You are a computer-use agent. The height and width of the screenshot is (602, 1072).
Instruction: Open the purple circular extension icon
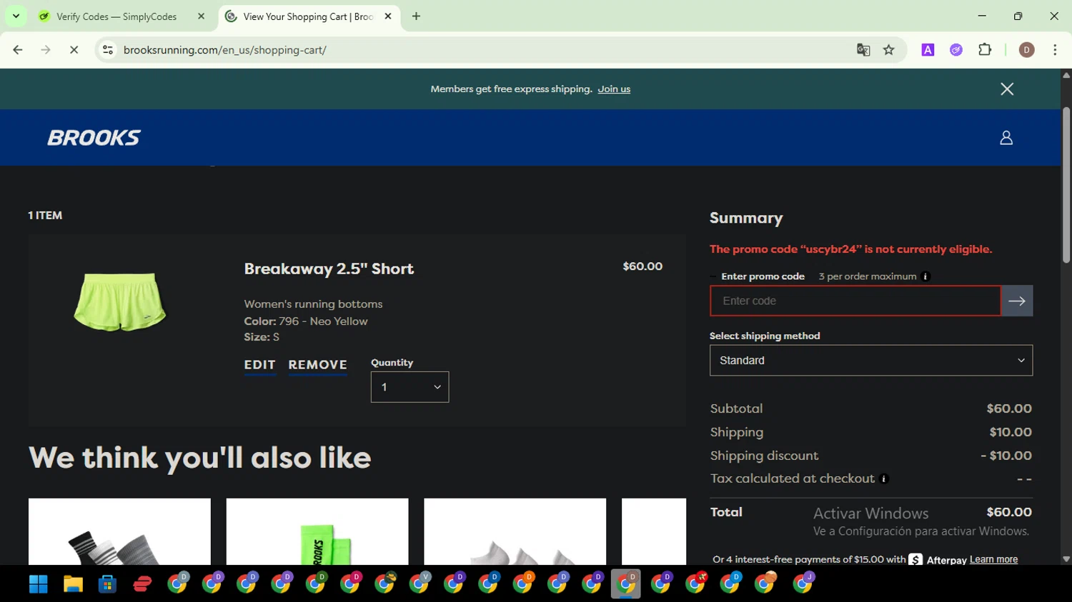coord(956,50)
